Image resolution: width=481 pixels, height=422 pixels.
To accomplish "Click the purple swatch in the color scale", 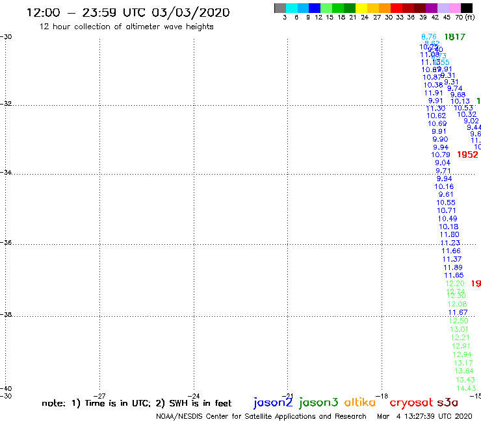I will 432,8.
